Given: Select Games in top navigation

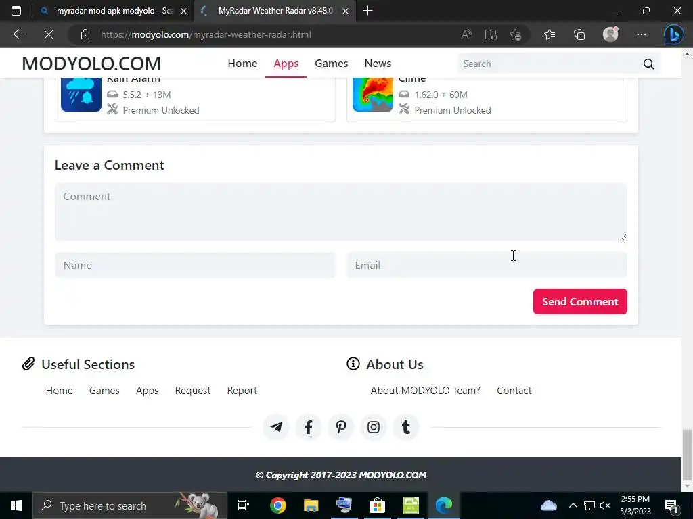Looking at the screenshot, I should [x=332, y=64].
